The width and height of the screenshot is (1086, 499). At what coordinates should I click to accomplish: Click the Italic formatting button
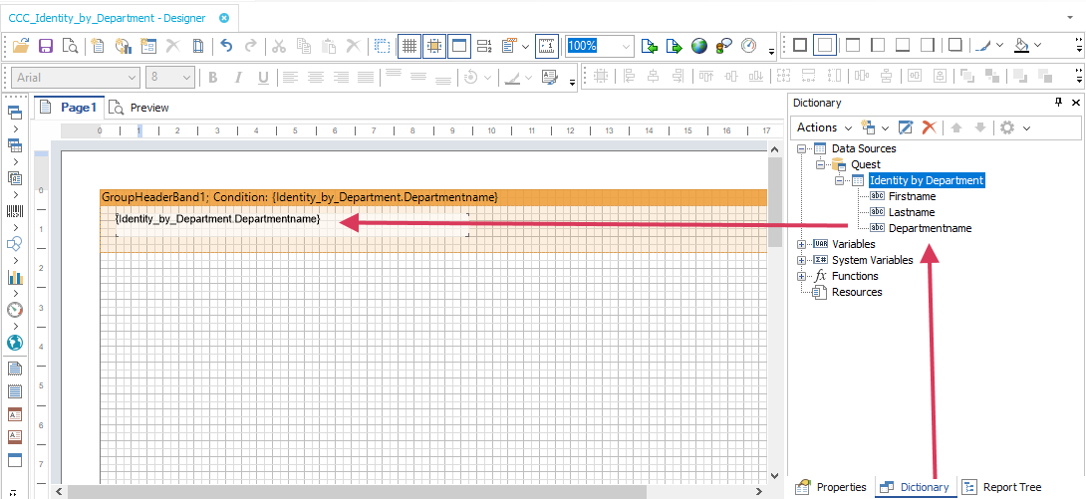(x=238, y=78)
